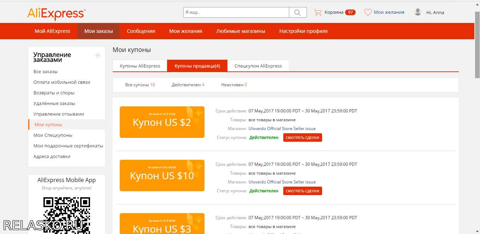480x234 pixels.
Task: Click the cart count badge 97
Action: 350,12
